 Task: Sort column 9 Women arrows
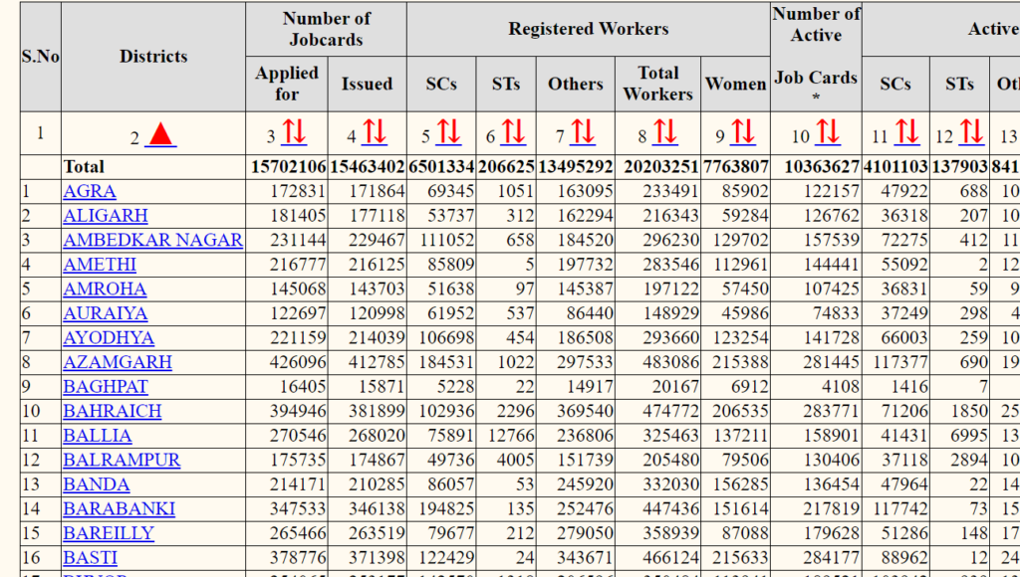coord(742,132)
